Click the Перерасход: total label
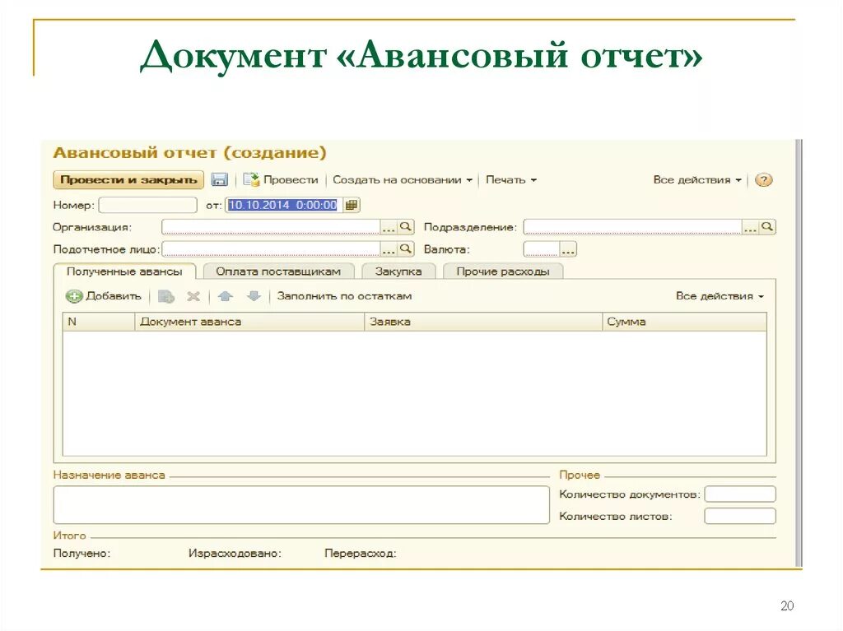843x631 pixels. tap(361, 553)
